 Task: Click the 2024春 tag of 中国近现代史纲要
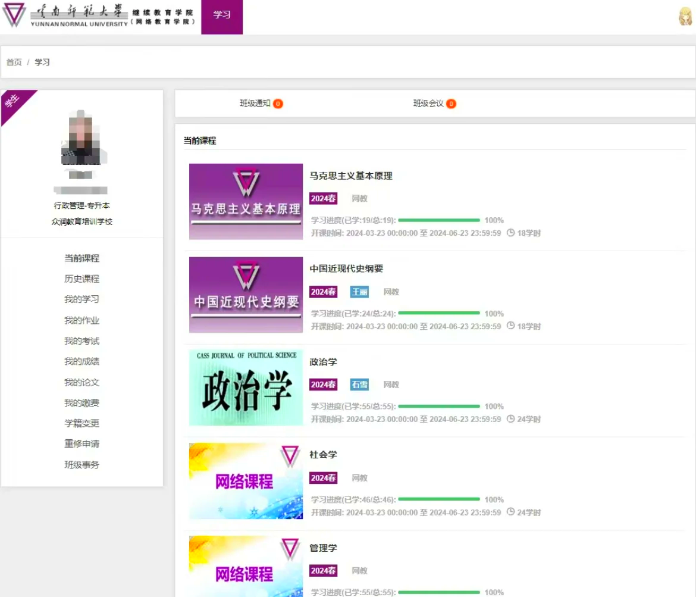[323, 292]
